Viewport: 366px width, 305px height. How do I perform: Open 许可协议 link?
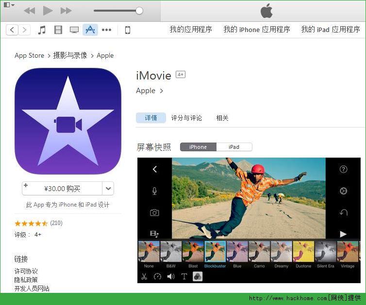click(26, 271)
